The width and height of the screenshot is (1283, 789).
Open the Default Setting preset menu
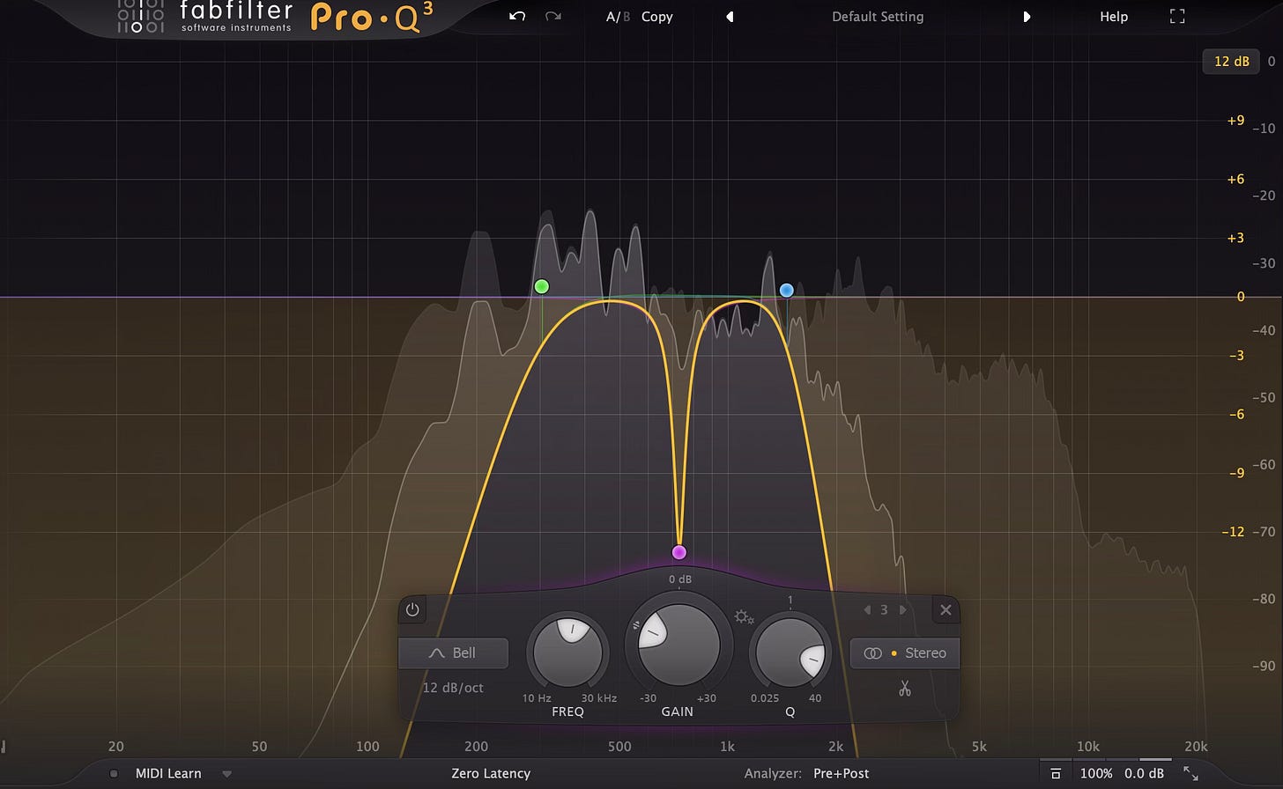tap(878, 17)
